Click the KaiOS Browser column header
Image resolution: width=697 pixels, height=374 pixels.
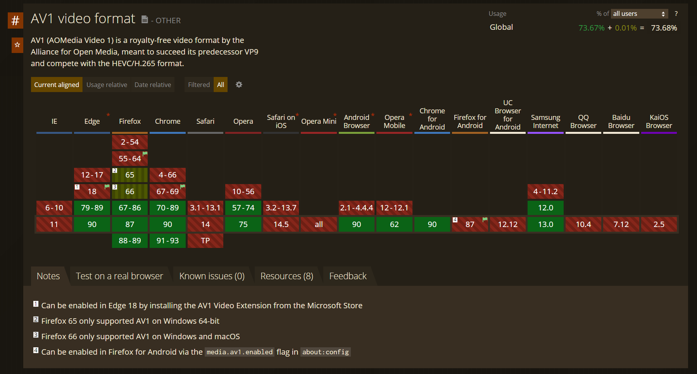click(x=659, y=121)
